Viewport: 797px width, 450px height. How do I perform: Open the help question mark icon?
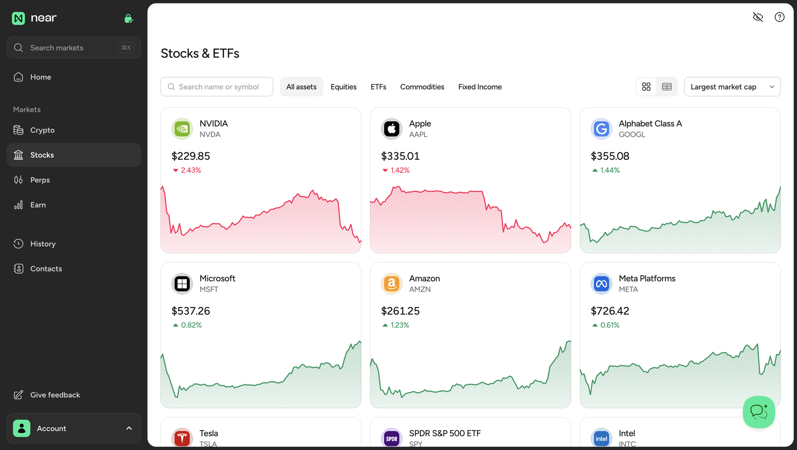tap(780, 17)
